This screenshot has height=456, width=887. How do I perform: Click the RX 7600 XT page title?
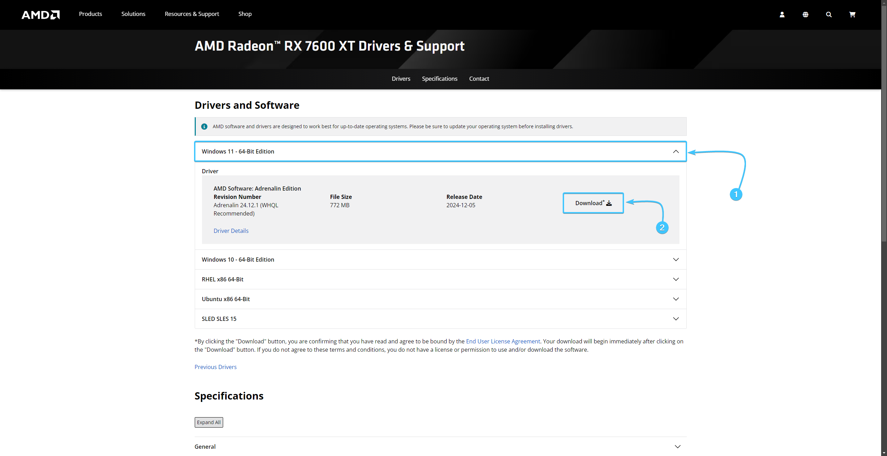click(330, 46)
